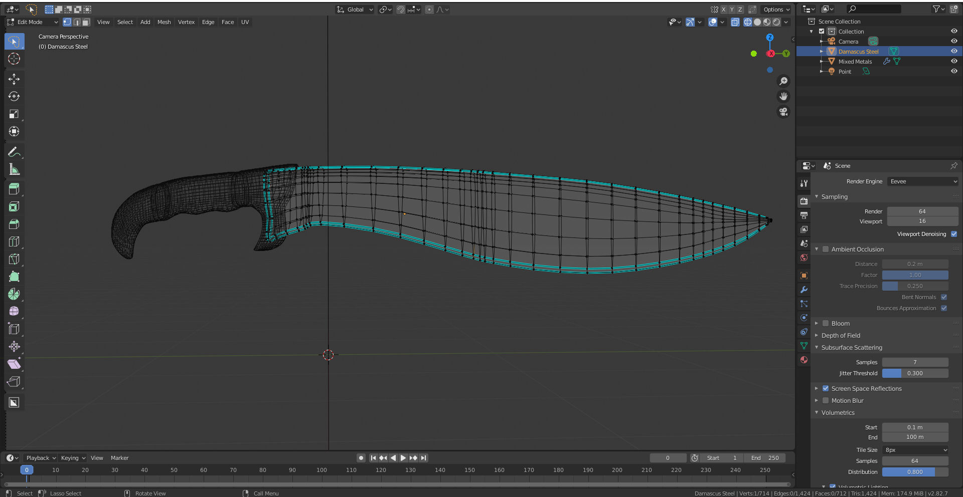Viewport: 963px width, 497px height.
Task: Open the World properties tab
Action: (804, 258)
